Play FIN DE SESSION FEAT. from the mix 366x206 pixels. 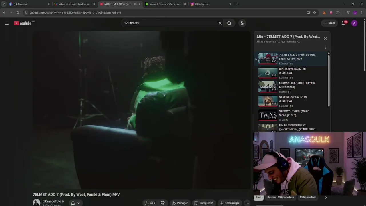pyautogui.click(x=291, y=127)
